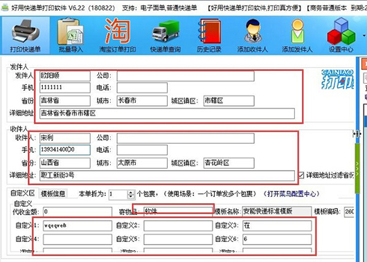Click the 模板编码 field
Screen dimensions: 367x262
click(350, 212)
